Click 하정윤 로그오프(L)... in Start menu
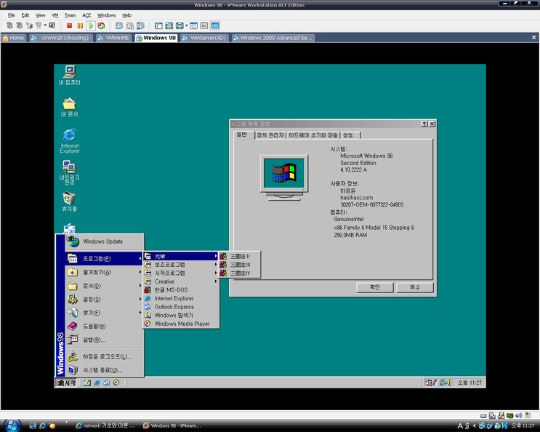Image resolution: width=540 pixels, height=432 pixels. pyautogui.click(x=105, y=356)
